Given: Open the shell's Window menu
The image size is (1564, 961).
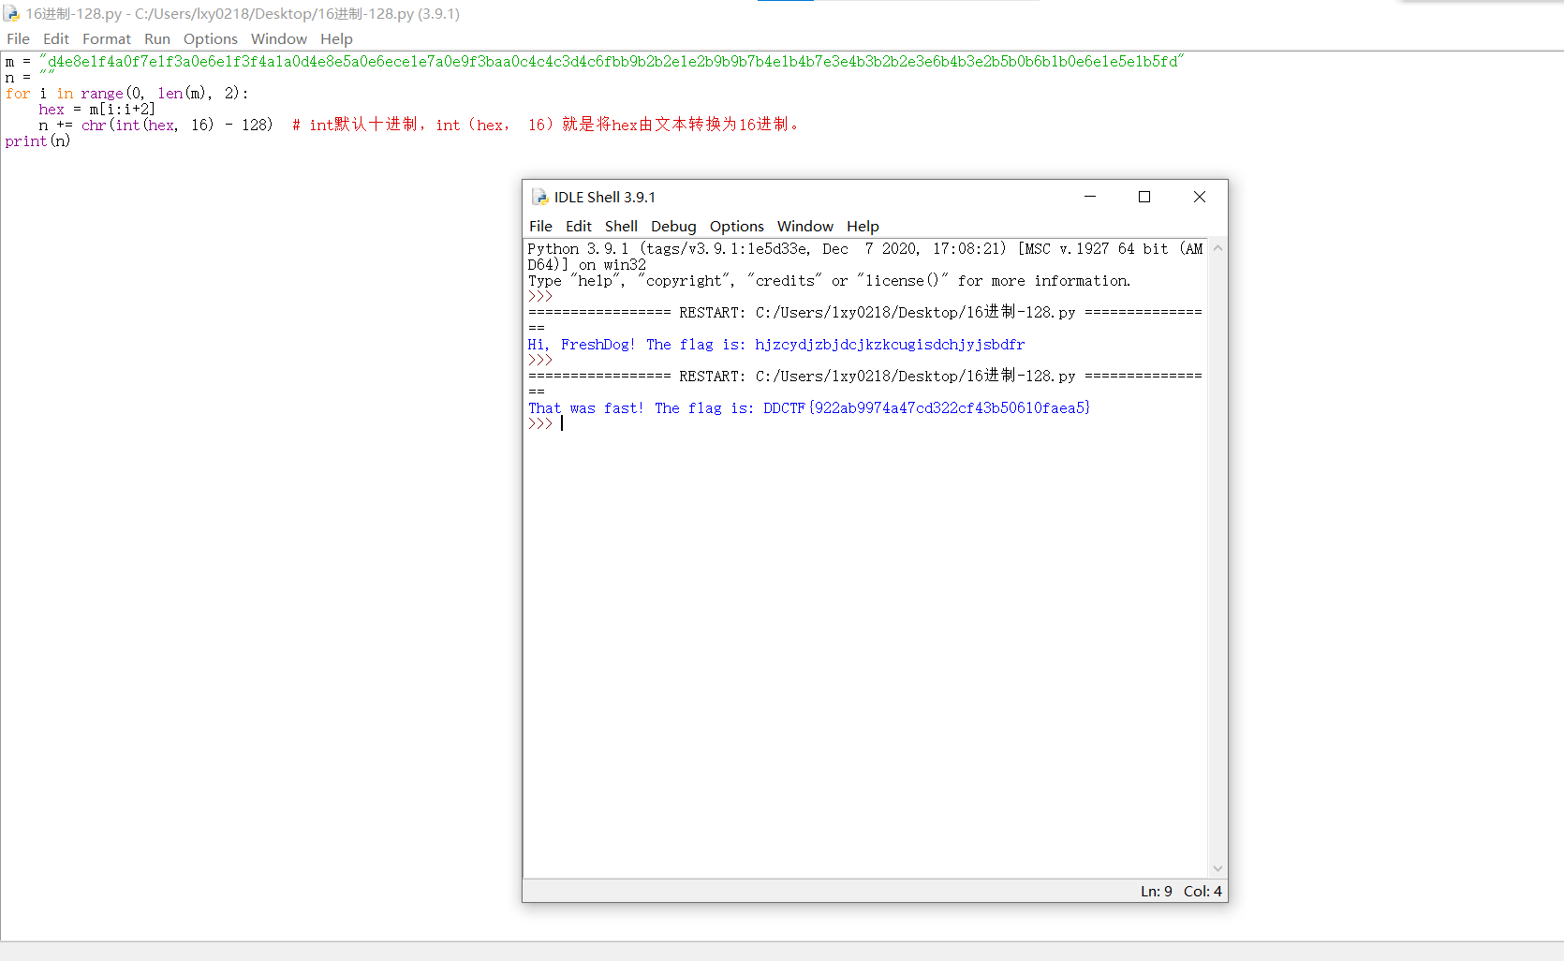Looking at the screenshot, I should tap(804, 227).
